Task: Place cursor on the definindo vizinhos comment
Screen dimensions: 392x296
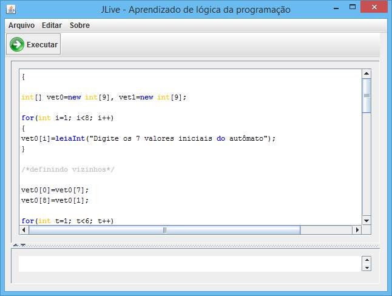Action: point(67,170)
